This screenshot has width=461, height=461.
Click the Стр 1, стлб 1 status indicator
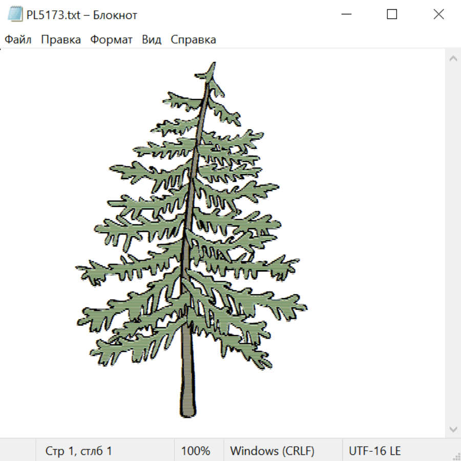(78, 451)
